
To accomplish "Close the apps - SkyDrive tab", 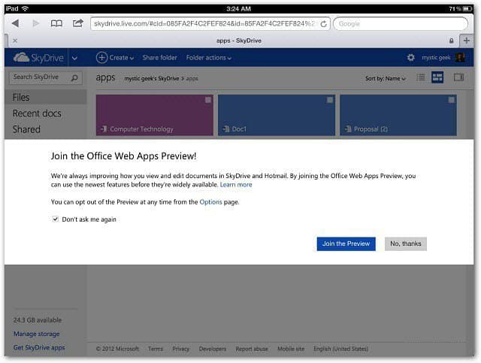I will coord(15,41).
